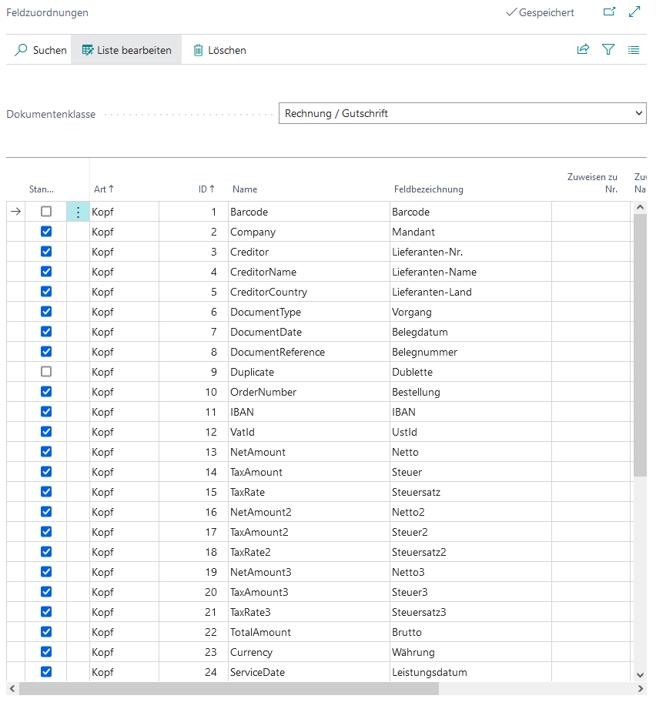This screenshot has height=709, width=656.
Task: Uncheck the Company row checkbox
Action: click(x=46, y=232)
